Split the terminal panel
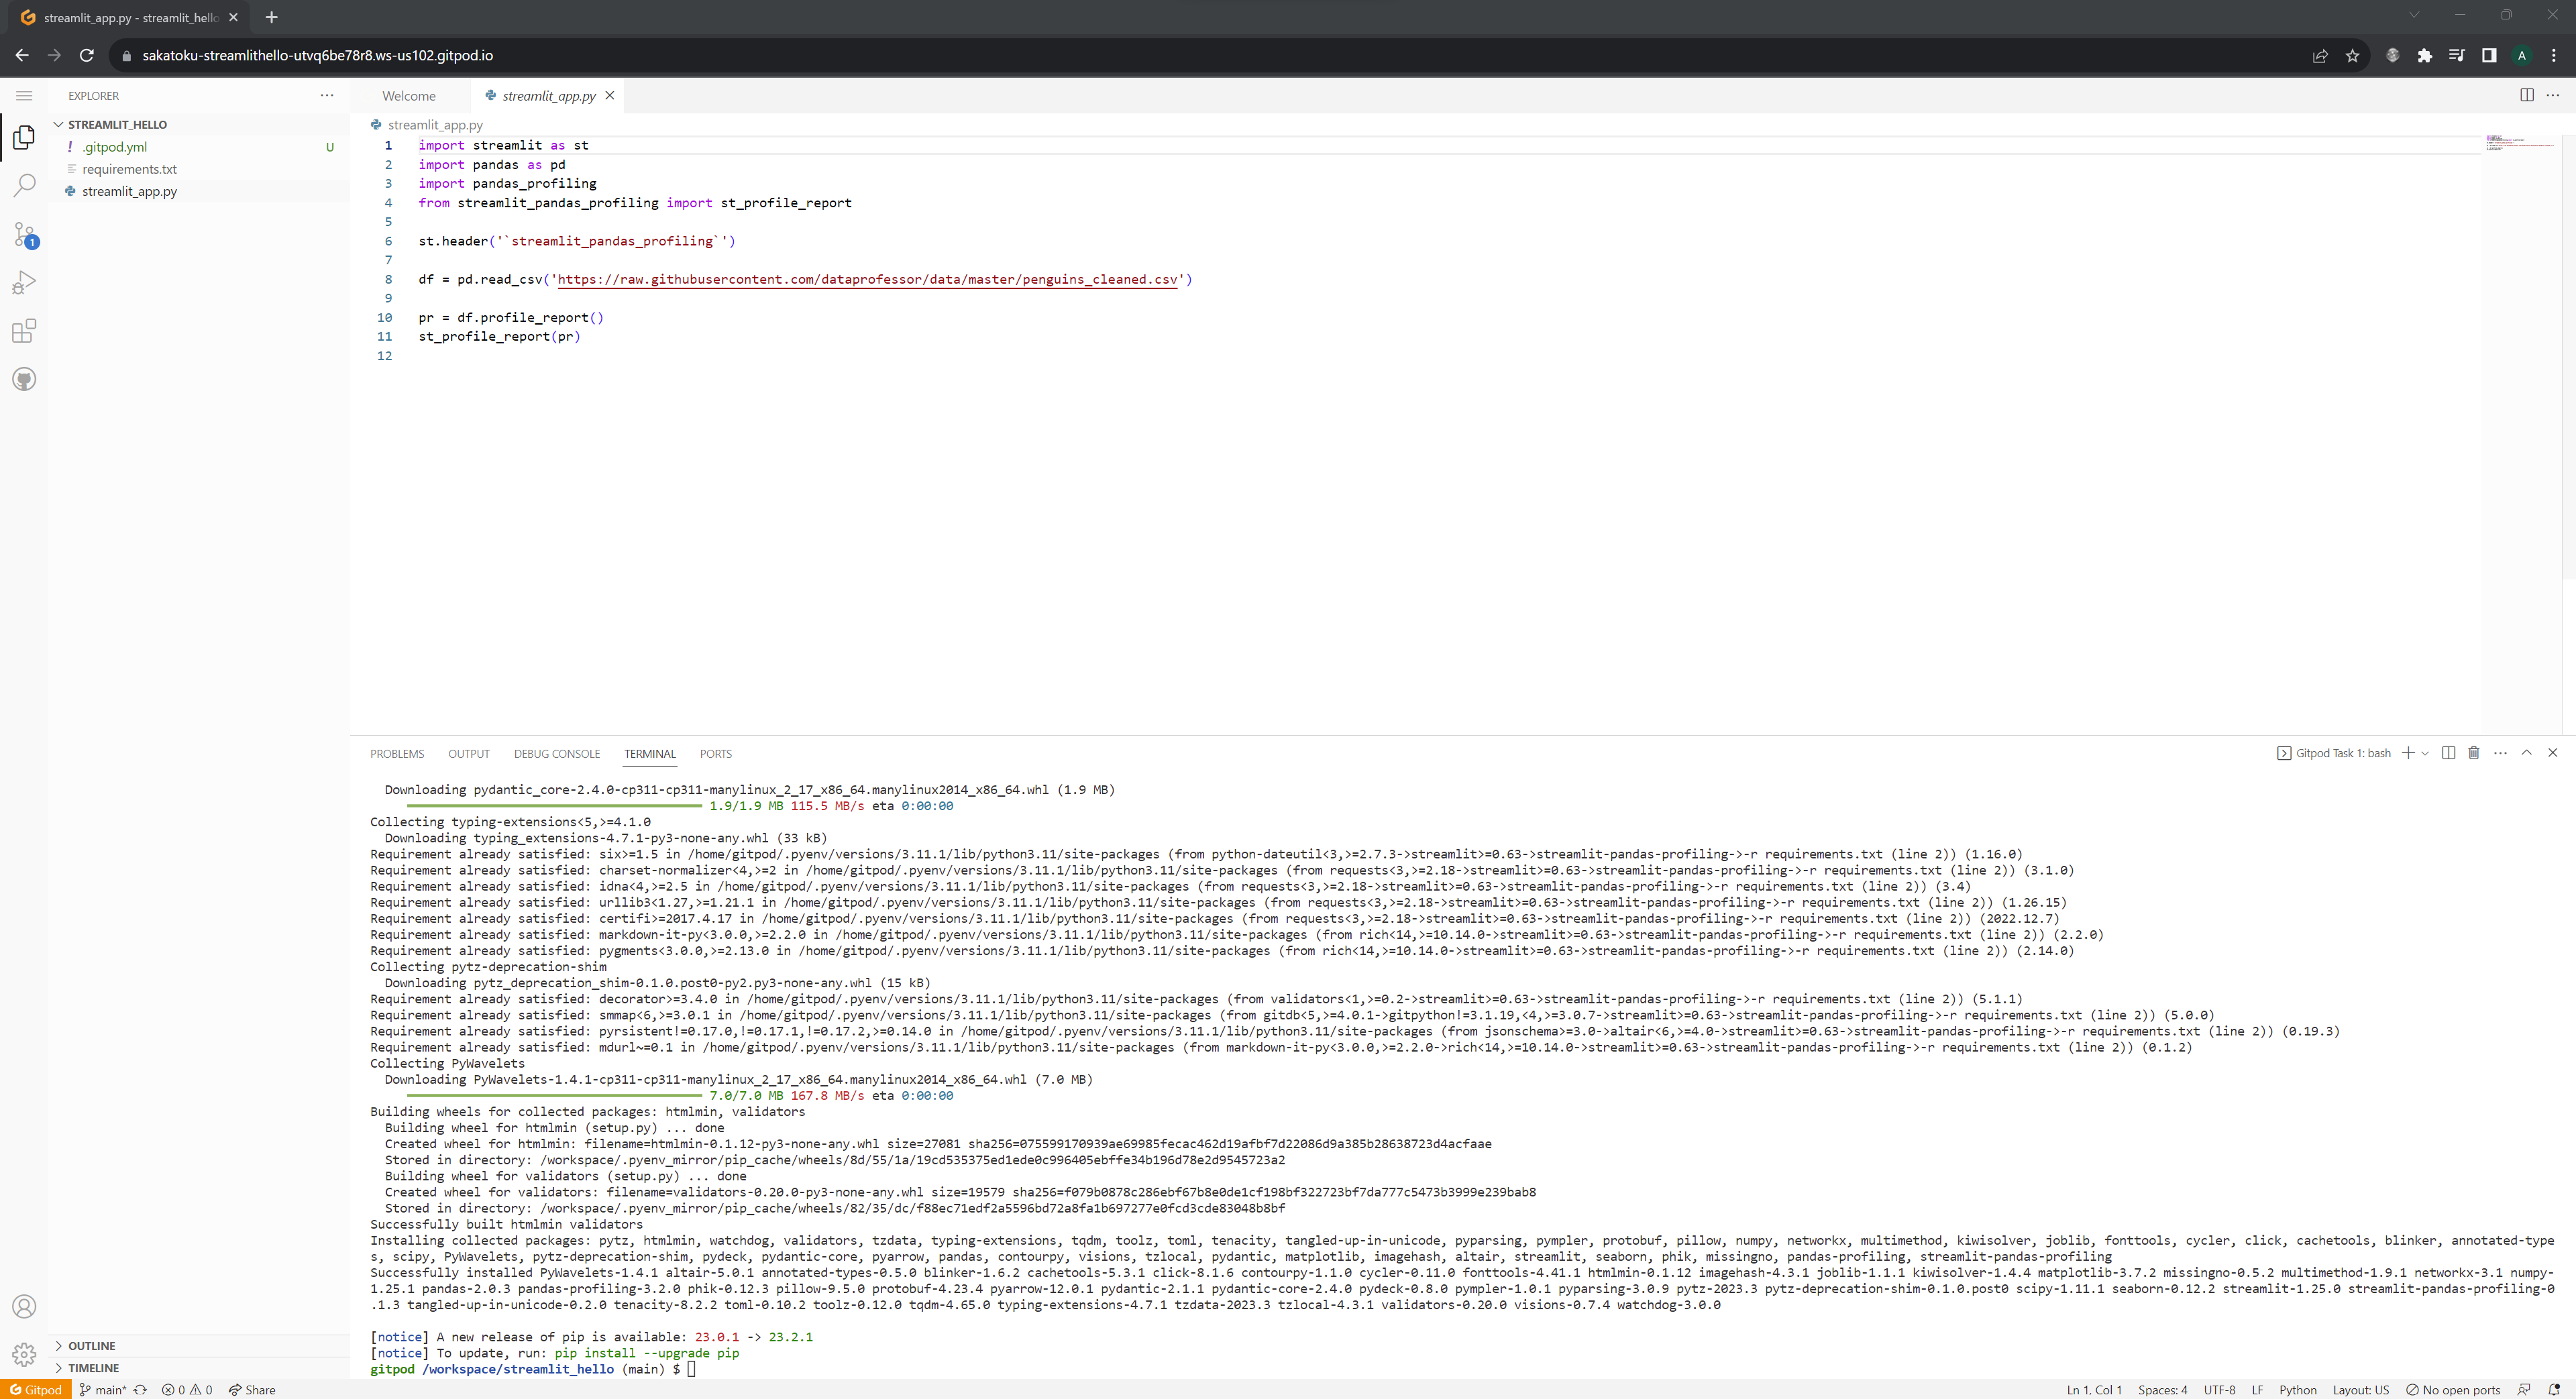 click(x=2448, y=753)
